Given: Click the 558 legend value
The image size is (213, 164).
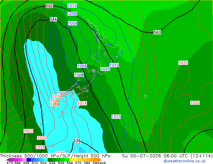Looking at the screenshot, I should (x=70, y=163).
